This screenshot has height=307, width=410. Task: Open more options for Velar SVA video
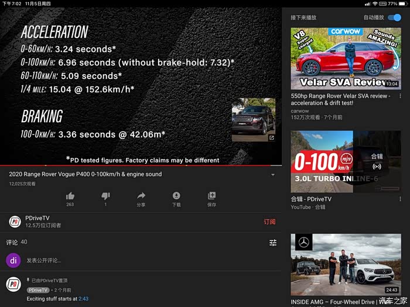tap(401, 96)
